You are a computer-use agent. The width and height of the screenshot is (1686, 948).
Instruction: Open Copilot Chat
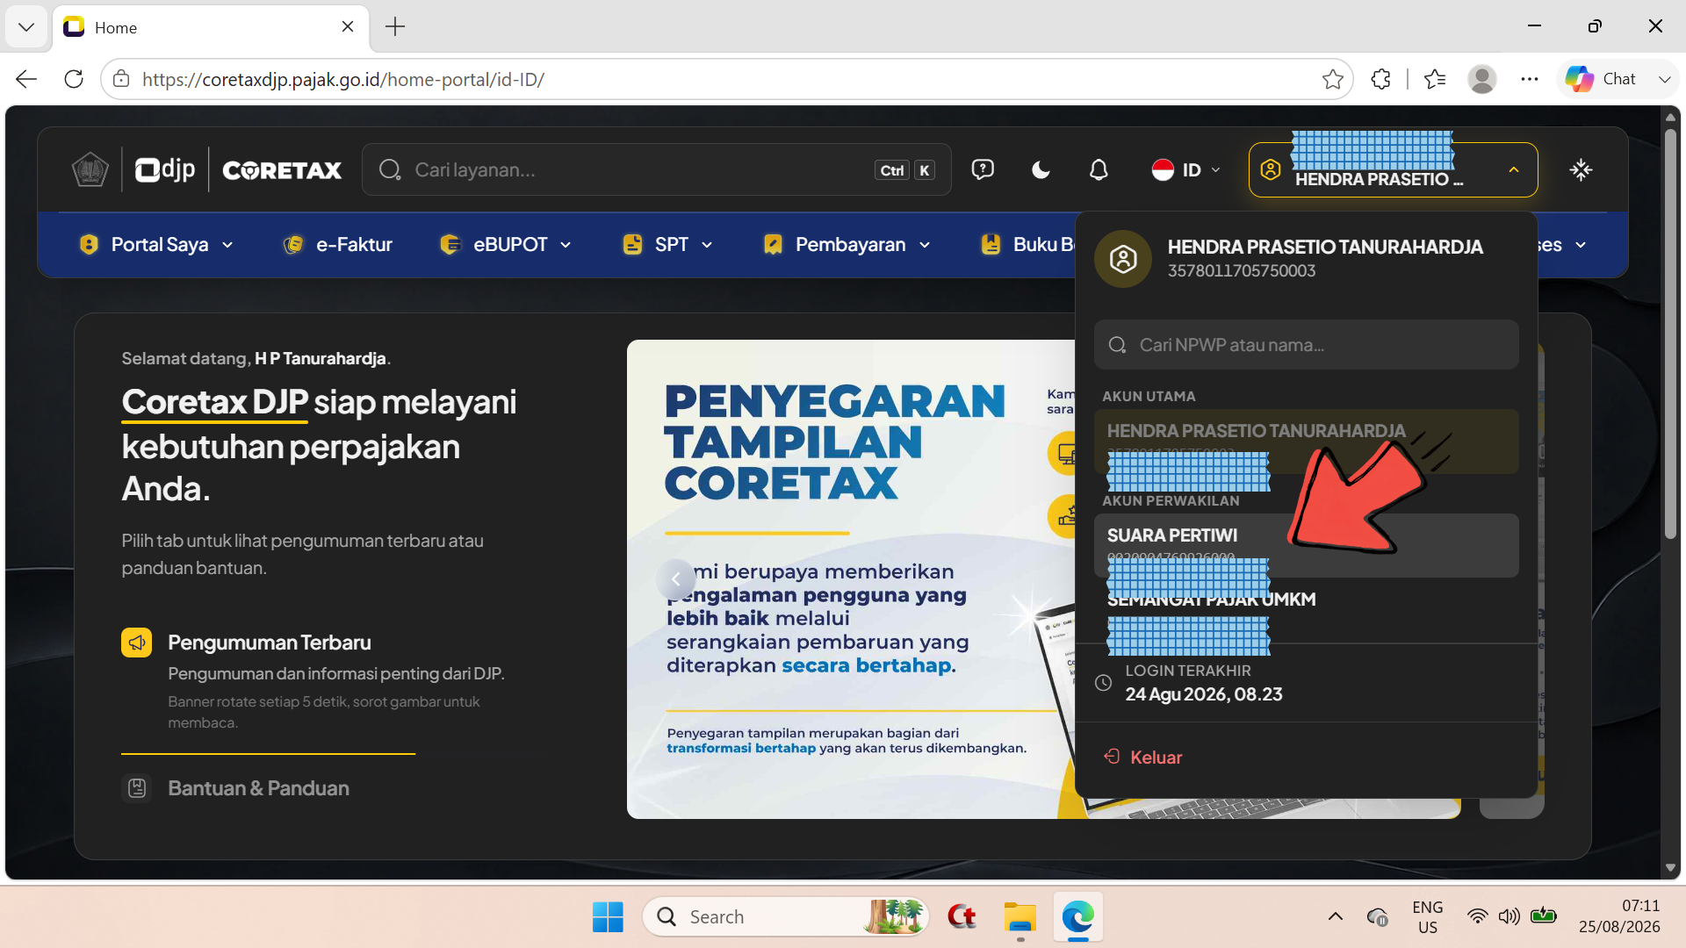point(1601,79)
